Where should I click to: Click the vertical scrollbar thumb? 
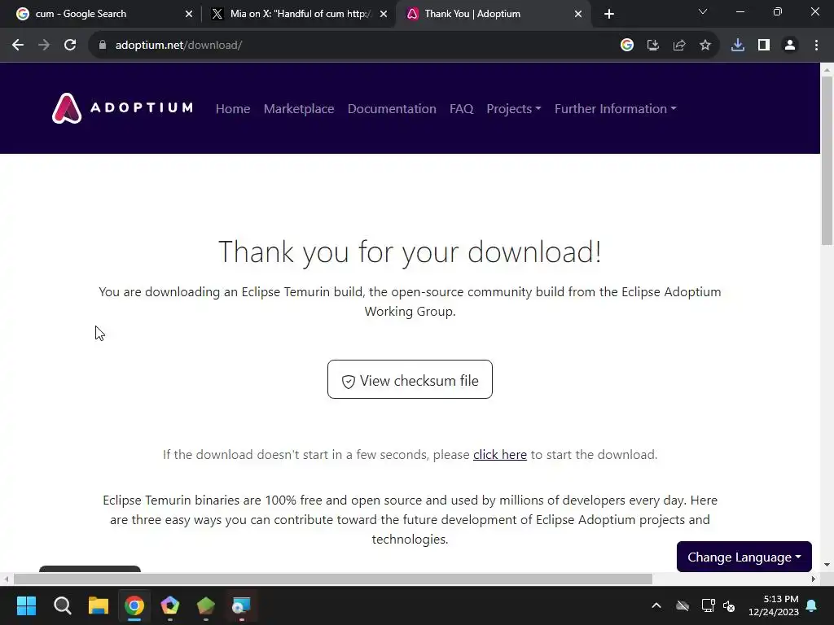click(x=827, y=160)
